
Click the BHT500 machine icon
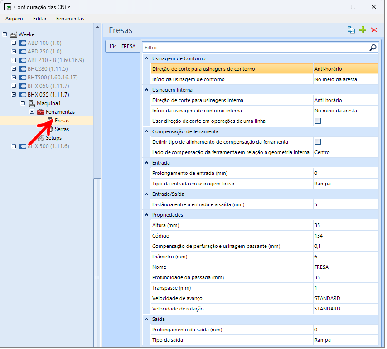[x=23, y=78]
